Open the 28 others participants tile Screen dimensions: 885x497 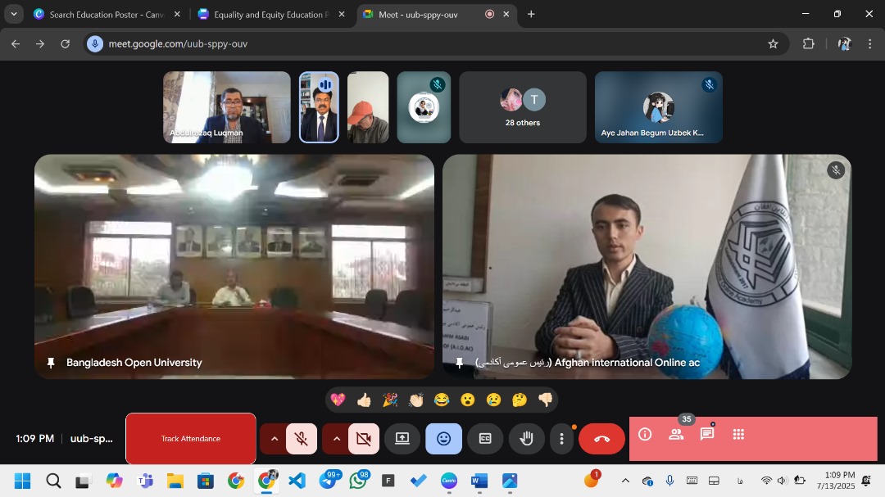pyautogui.click(x=523, y=107)
